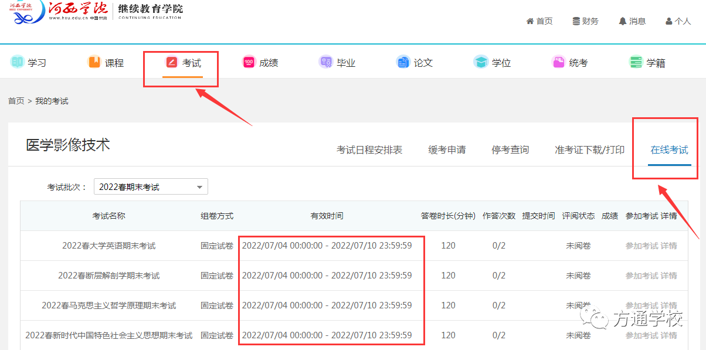Click the 答卷时长(分钟) column header
Image resolution: width=706 pixels, height=350 pixels.
(448, 216)
